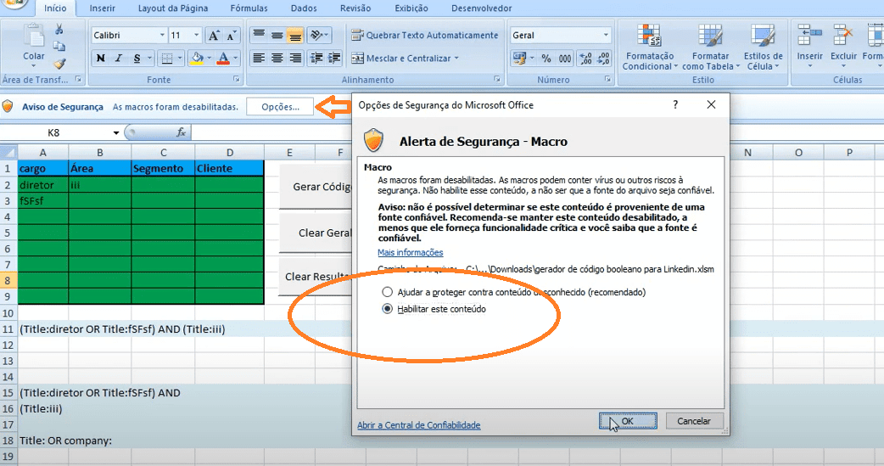Open the Revisão ribbon tab

click(x=355, y=8)
